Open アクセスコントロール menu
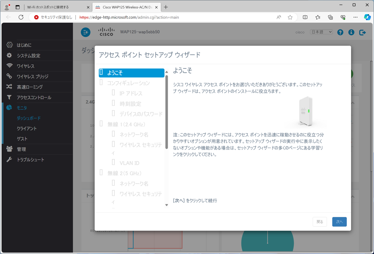 coord(34,97)
